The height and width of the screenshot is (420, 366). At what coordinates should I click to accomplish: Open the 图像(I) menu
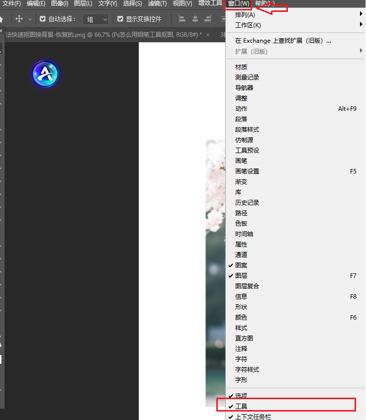60,3
